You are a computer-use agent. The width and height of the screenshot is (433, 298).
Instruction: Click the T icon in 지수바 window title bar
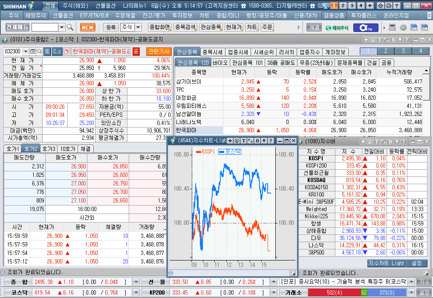(x=376, y=142)
